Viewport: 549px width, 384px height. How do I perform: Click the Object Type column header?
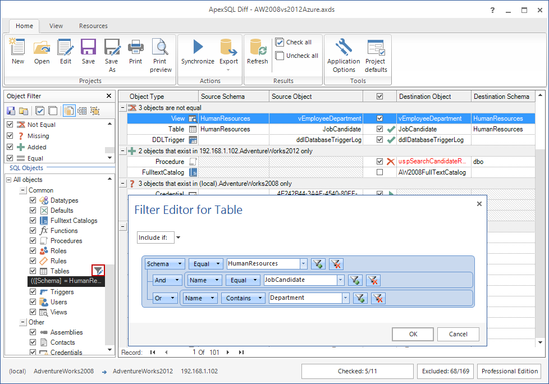click(158, 96)
